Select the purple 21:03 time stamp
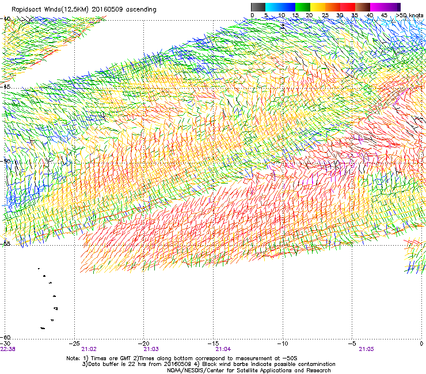Image resolution: width=426 pixels, height=374 pixels. (151, 349)
